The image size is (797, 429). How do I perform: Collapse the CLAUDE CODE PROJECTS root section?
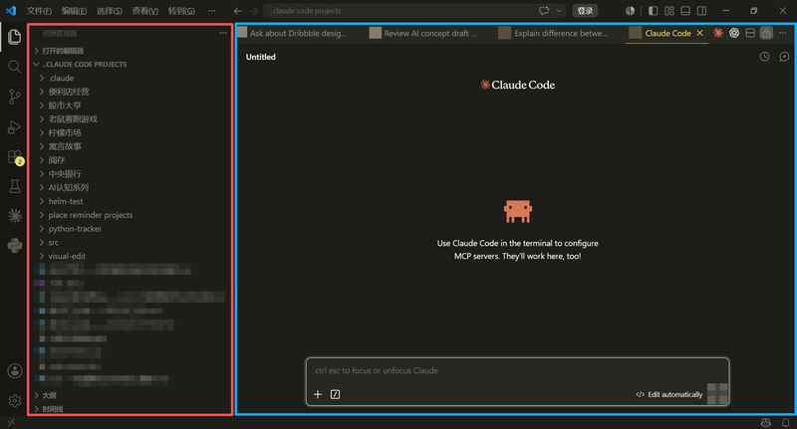coord(131,65)
